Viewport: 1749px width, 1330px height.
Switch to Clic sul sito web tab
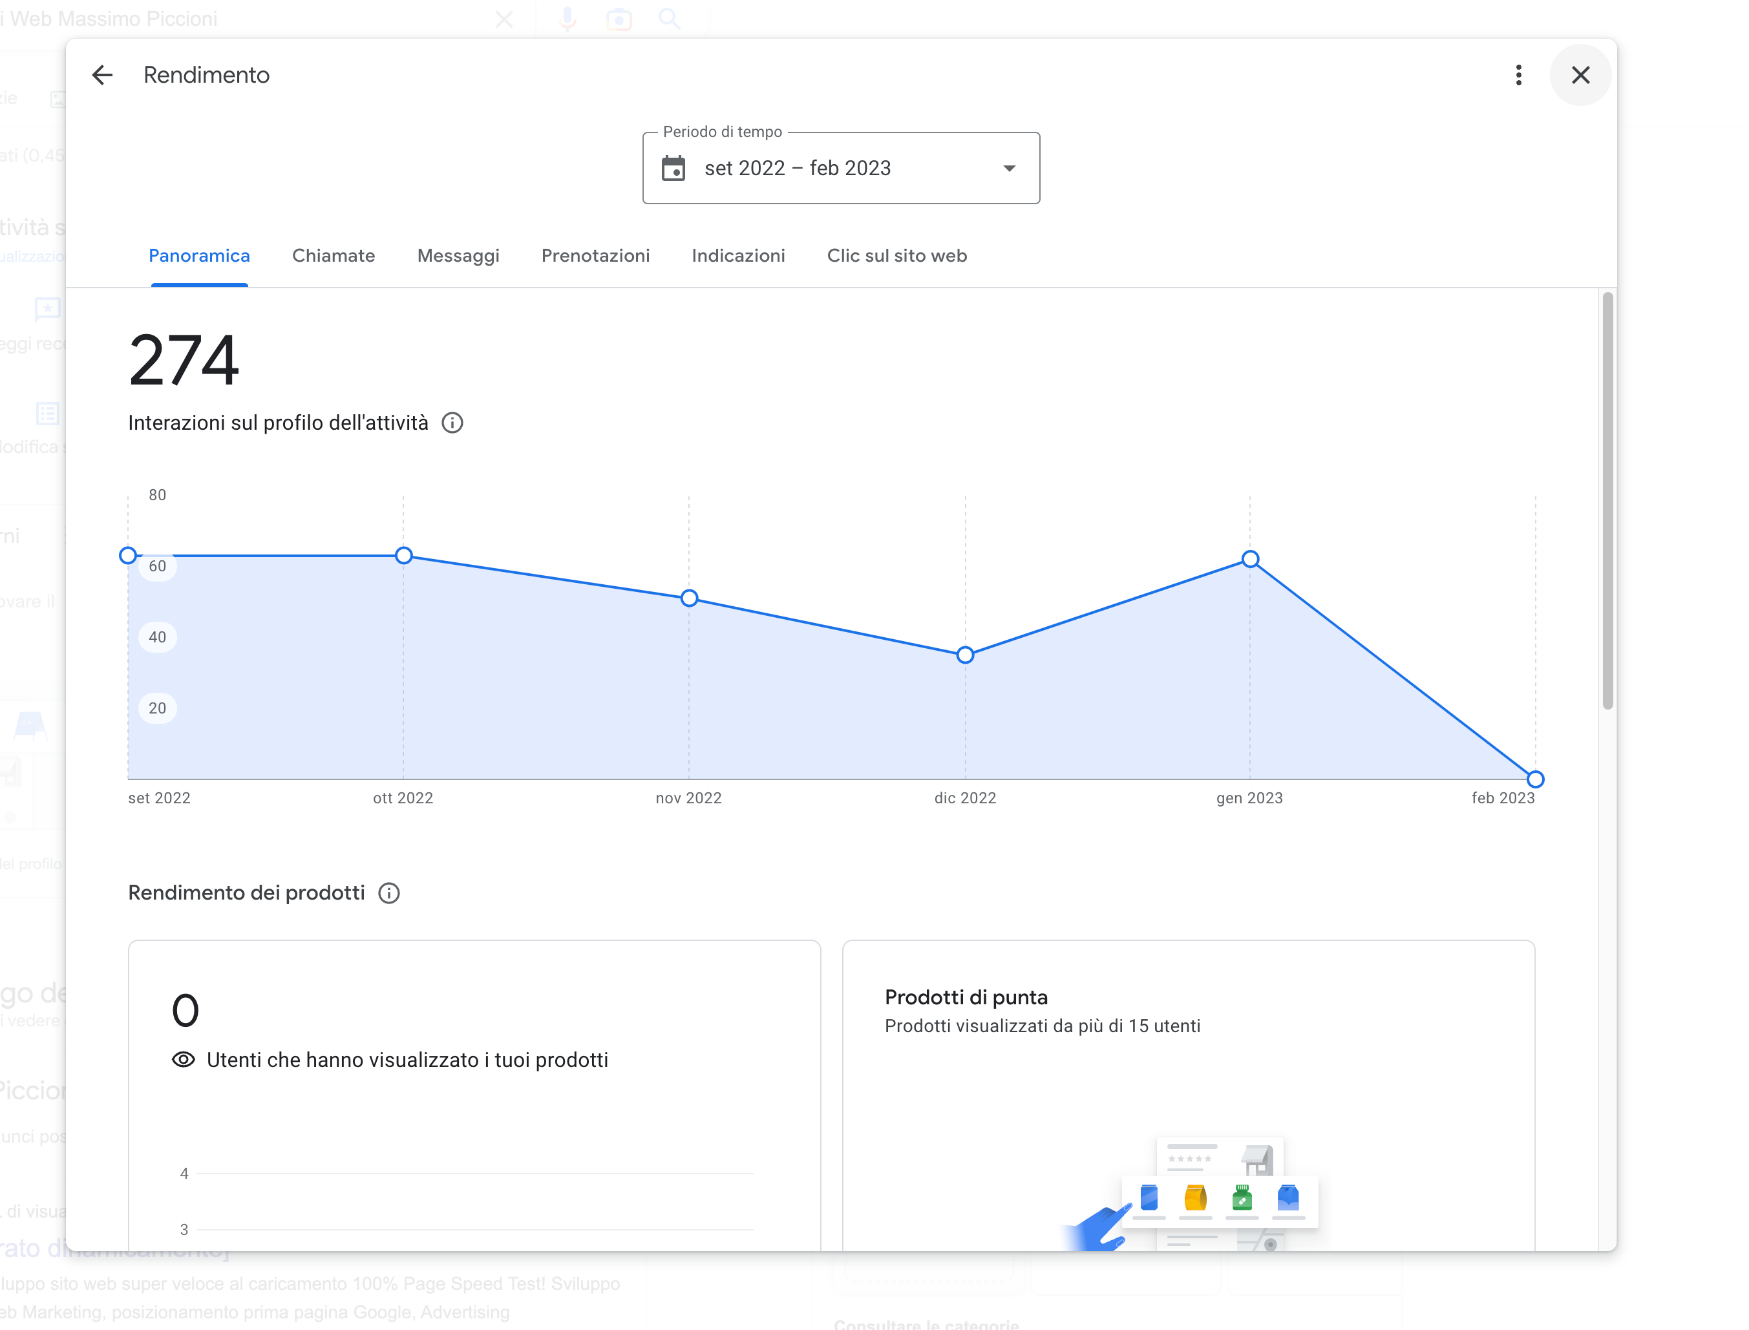(897, 256)
